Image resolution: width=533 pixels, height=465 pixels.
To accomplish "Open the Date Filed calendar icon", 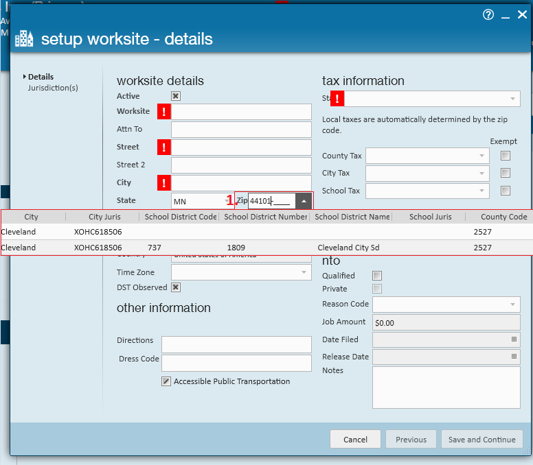I will click(513, 339).
